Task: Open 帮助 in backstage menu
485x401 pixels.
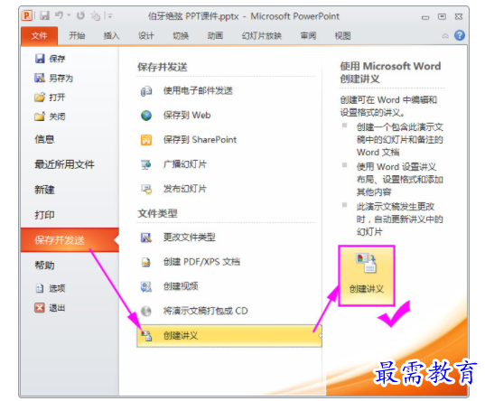Action: [x=44, y=266]
